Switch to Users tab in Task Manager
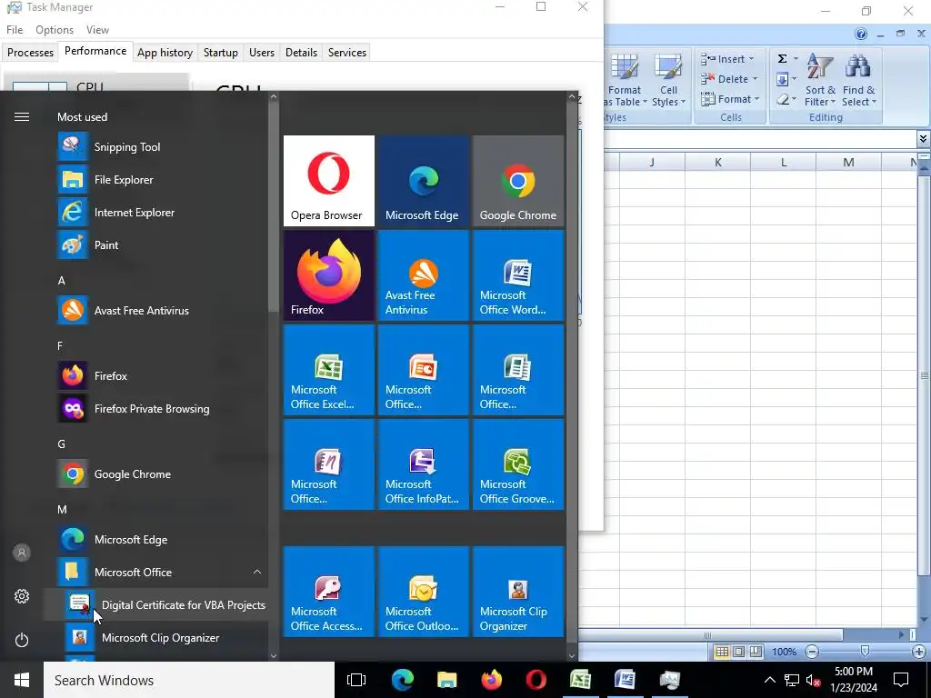The width and height of the screenshot is (931, 698). (262, 52)
